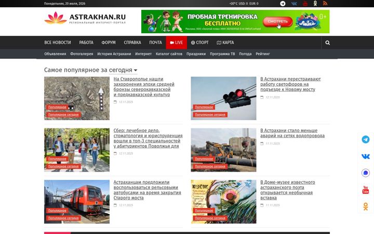374x234 pixels.
Task: Open article about рельсовыми автобусами
Action: (147, 190)
